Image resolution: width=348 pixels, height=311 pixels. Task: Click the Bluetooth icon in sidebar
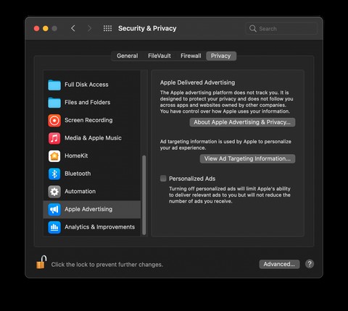coord(54,174)
